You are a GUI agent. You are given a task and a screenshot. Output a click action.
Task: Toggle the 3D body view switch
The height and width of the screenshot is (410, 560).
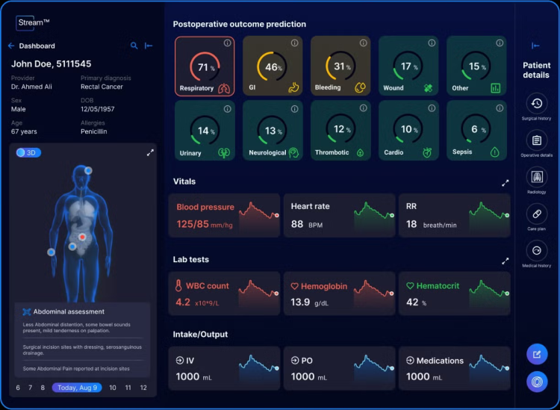[28, 152]
